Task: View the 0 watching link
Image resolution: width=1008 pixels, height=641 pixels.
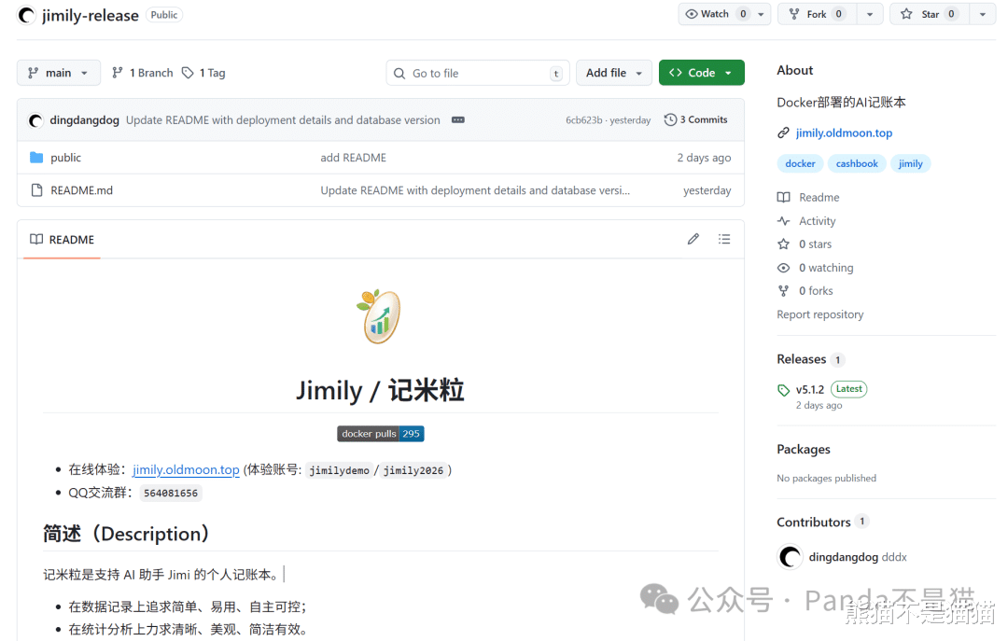Action: 816,268
